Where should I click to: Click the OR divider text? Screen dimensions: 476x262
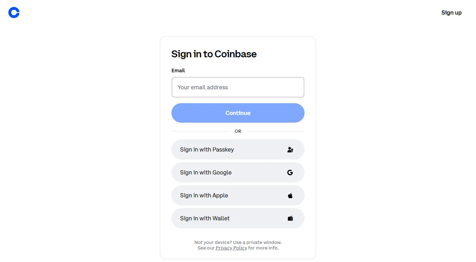point(238,131)
